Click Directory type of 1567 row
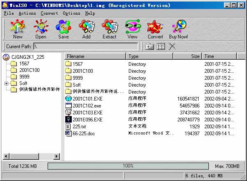The image size is (247, 181). (137, 64)
